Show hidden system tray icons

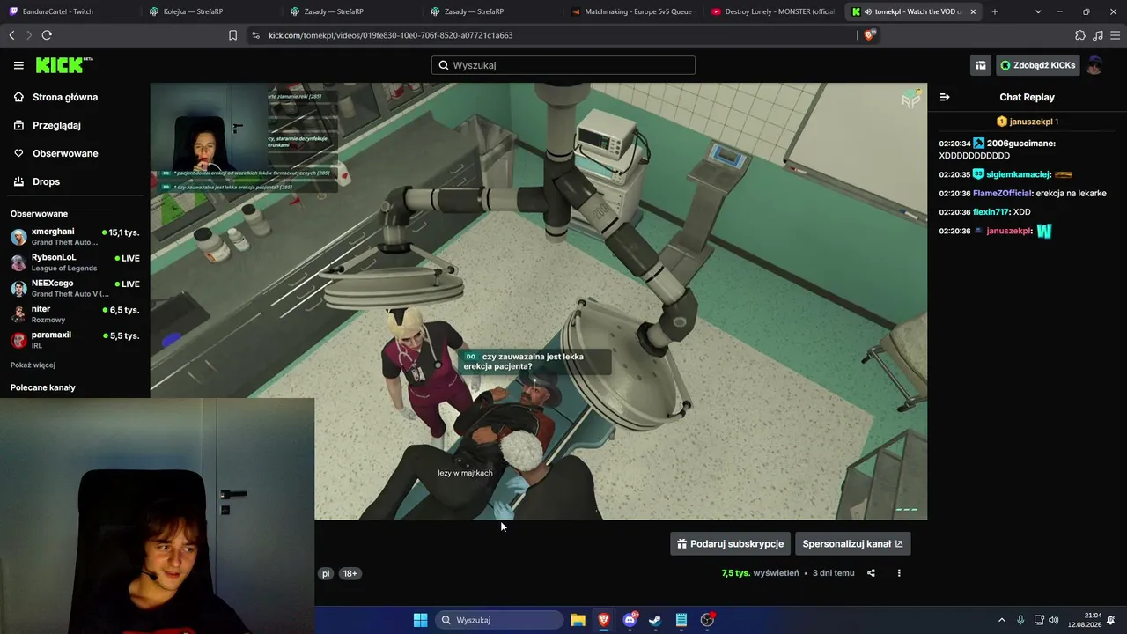[1001, 620]
